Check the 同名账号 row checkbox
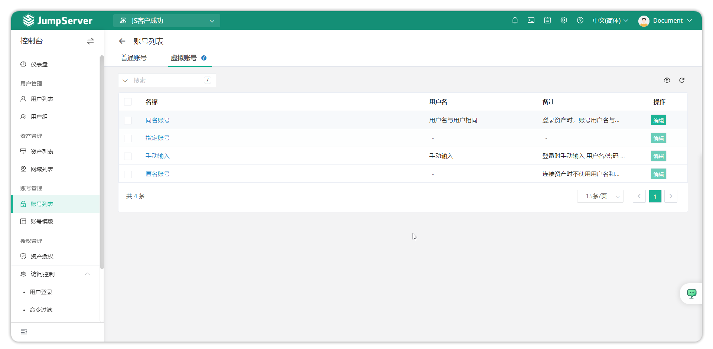 pos(128,121)
